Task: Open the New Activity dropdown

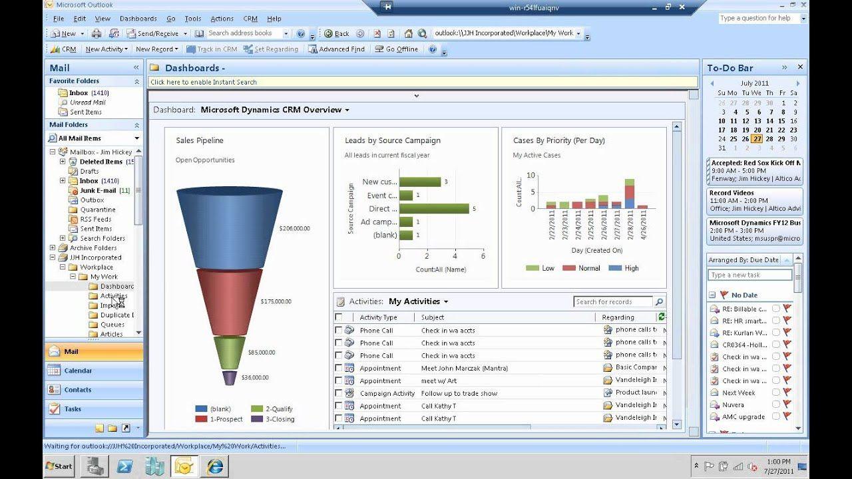Action: coord(106,49)
